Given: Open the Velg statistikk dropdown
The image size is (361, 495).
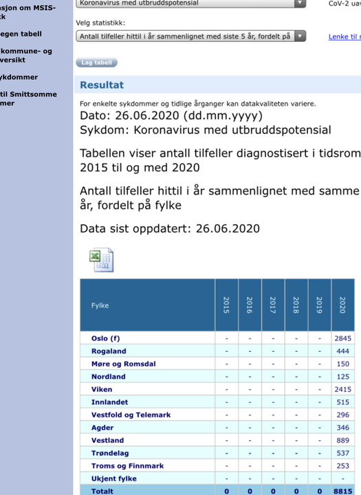Looking at the screenshot, I should pyautogui.click(x=190, y=36).
